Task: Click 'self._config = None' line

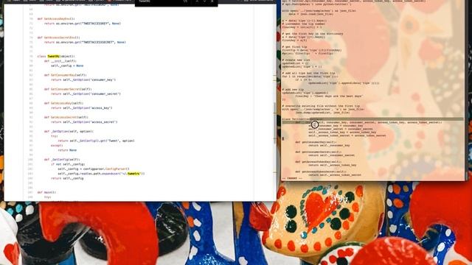Action: click(67, 66)
